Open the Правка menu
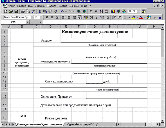 [x=22, y=6]
